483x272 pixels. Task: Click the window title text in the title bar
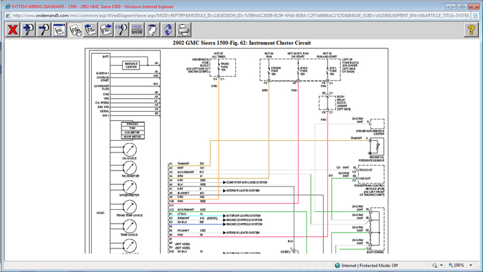click(92, 6)
